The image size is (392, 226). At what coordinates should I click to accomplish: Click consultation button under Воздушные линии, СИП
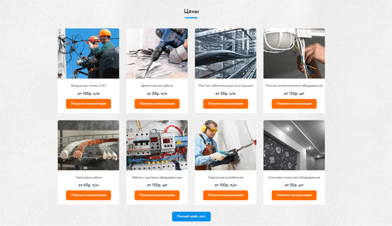[x=89, y=104]
